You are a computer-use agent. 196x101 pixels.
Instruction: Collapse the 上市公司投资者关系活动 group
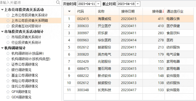2,10
